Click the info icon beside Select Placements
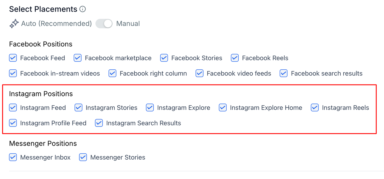The image size is (384, 179). coord(82,9)
